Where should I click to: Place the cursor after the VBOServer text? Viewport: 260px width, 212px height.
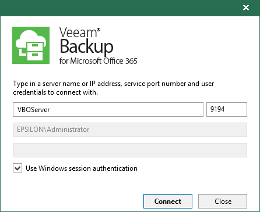point(51,110)
